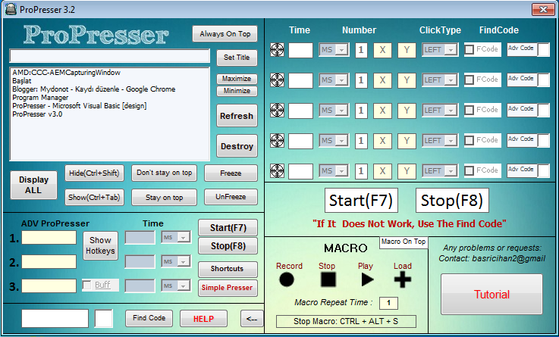Click the crosshair target icon in the first row
Image resolution: width=559 pixels, height=337 pixels.
tap(277, 50)
